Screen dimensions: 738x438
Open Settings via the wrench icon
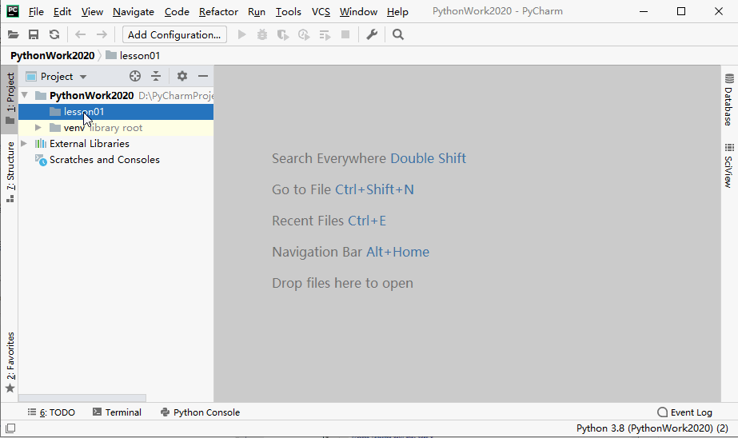(372, 34)
